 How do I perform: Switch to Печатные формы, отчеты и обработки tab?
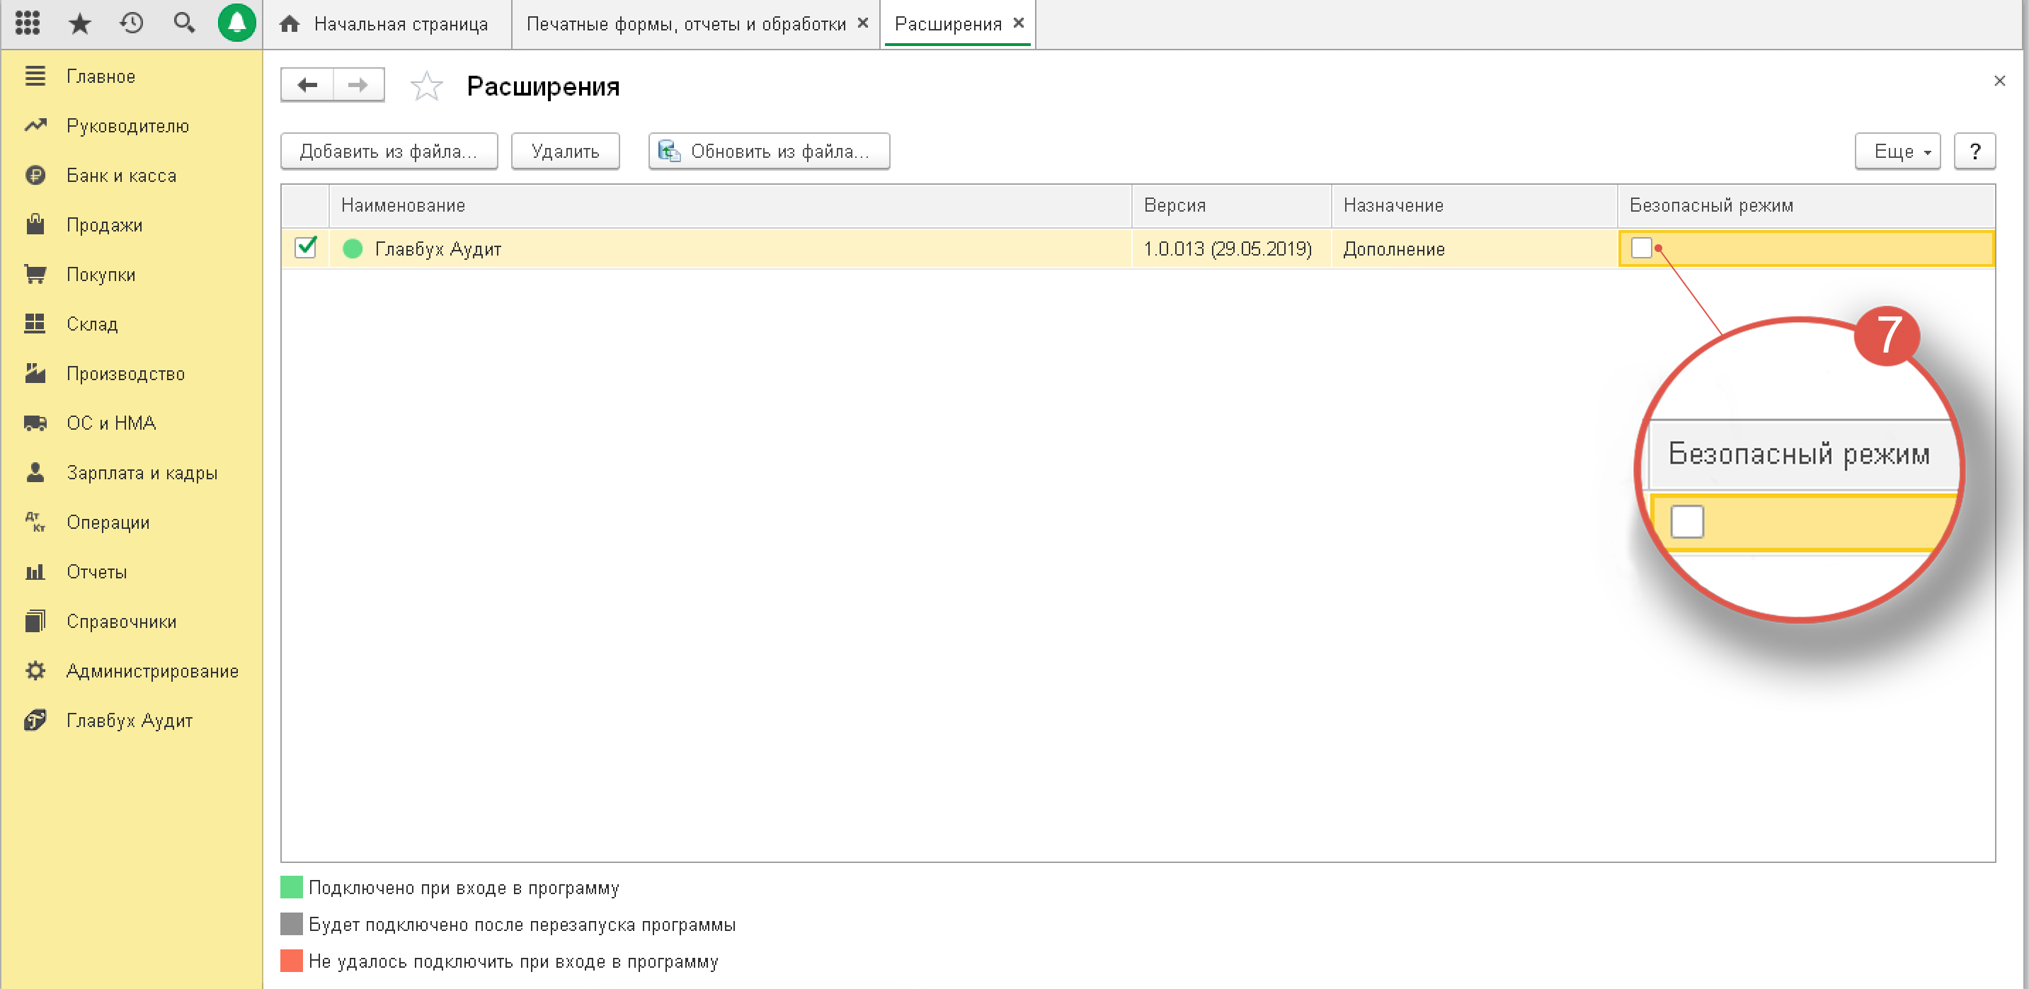point(685,24)
